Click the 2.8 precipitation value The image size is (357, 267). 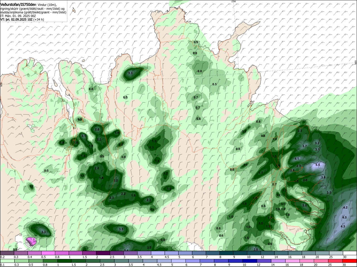click(292, 170)
